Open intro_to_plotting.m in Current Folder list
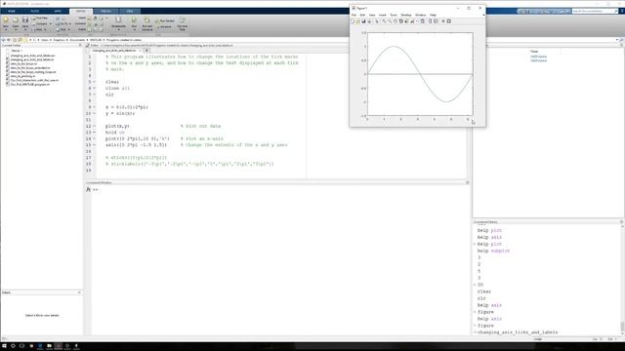 coord(22,76)
